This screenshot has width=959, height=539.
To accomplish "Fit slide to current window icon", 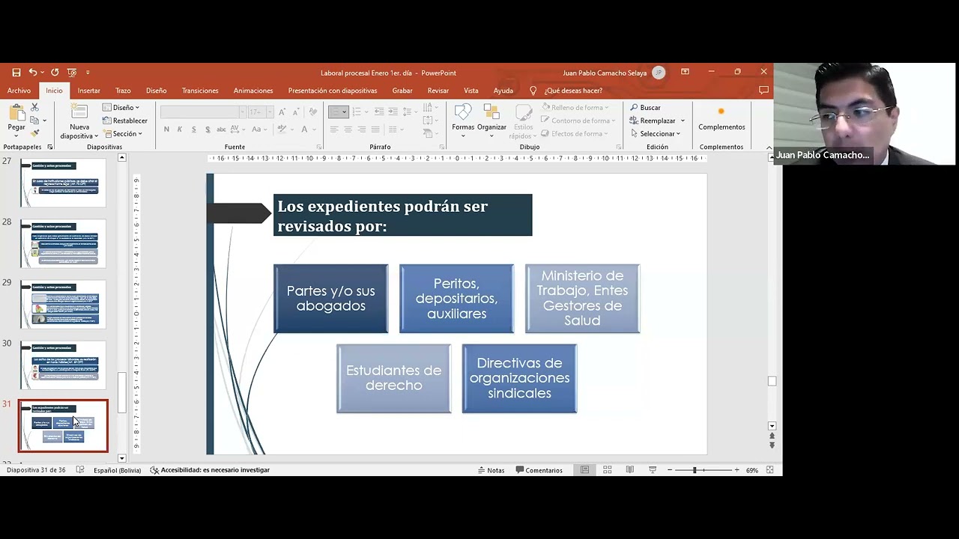I will coord(769,470).
